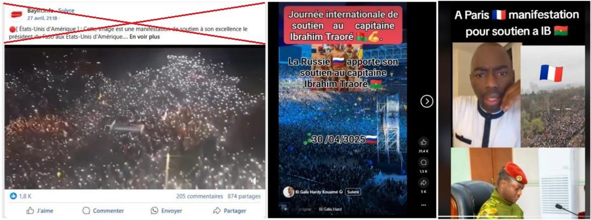Click the Partager button under the post

229,210
